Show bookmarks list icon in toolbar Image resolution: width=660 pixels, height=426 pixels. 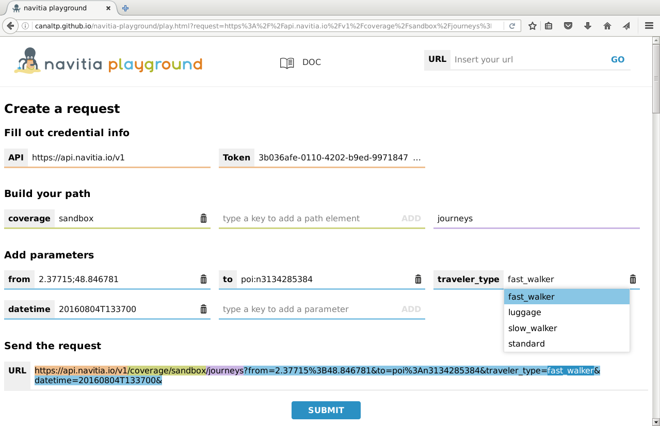pos(549,26)
